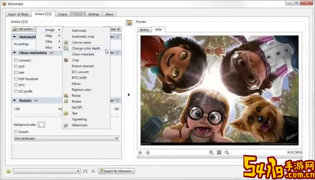Open the Settings tab
The image size is (315, 180).
tap(94, 14)
